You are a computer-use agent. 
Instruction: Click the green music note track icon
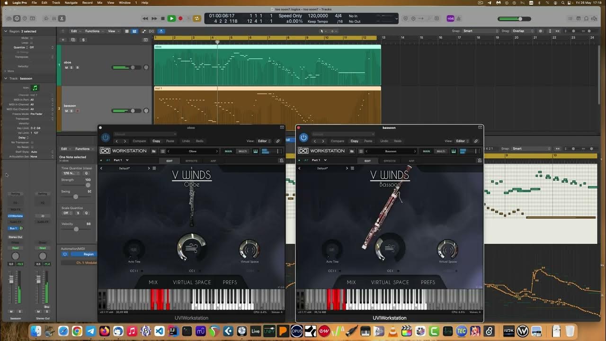[35, 88]
